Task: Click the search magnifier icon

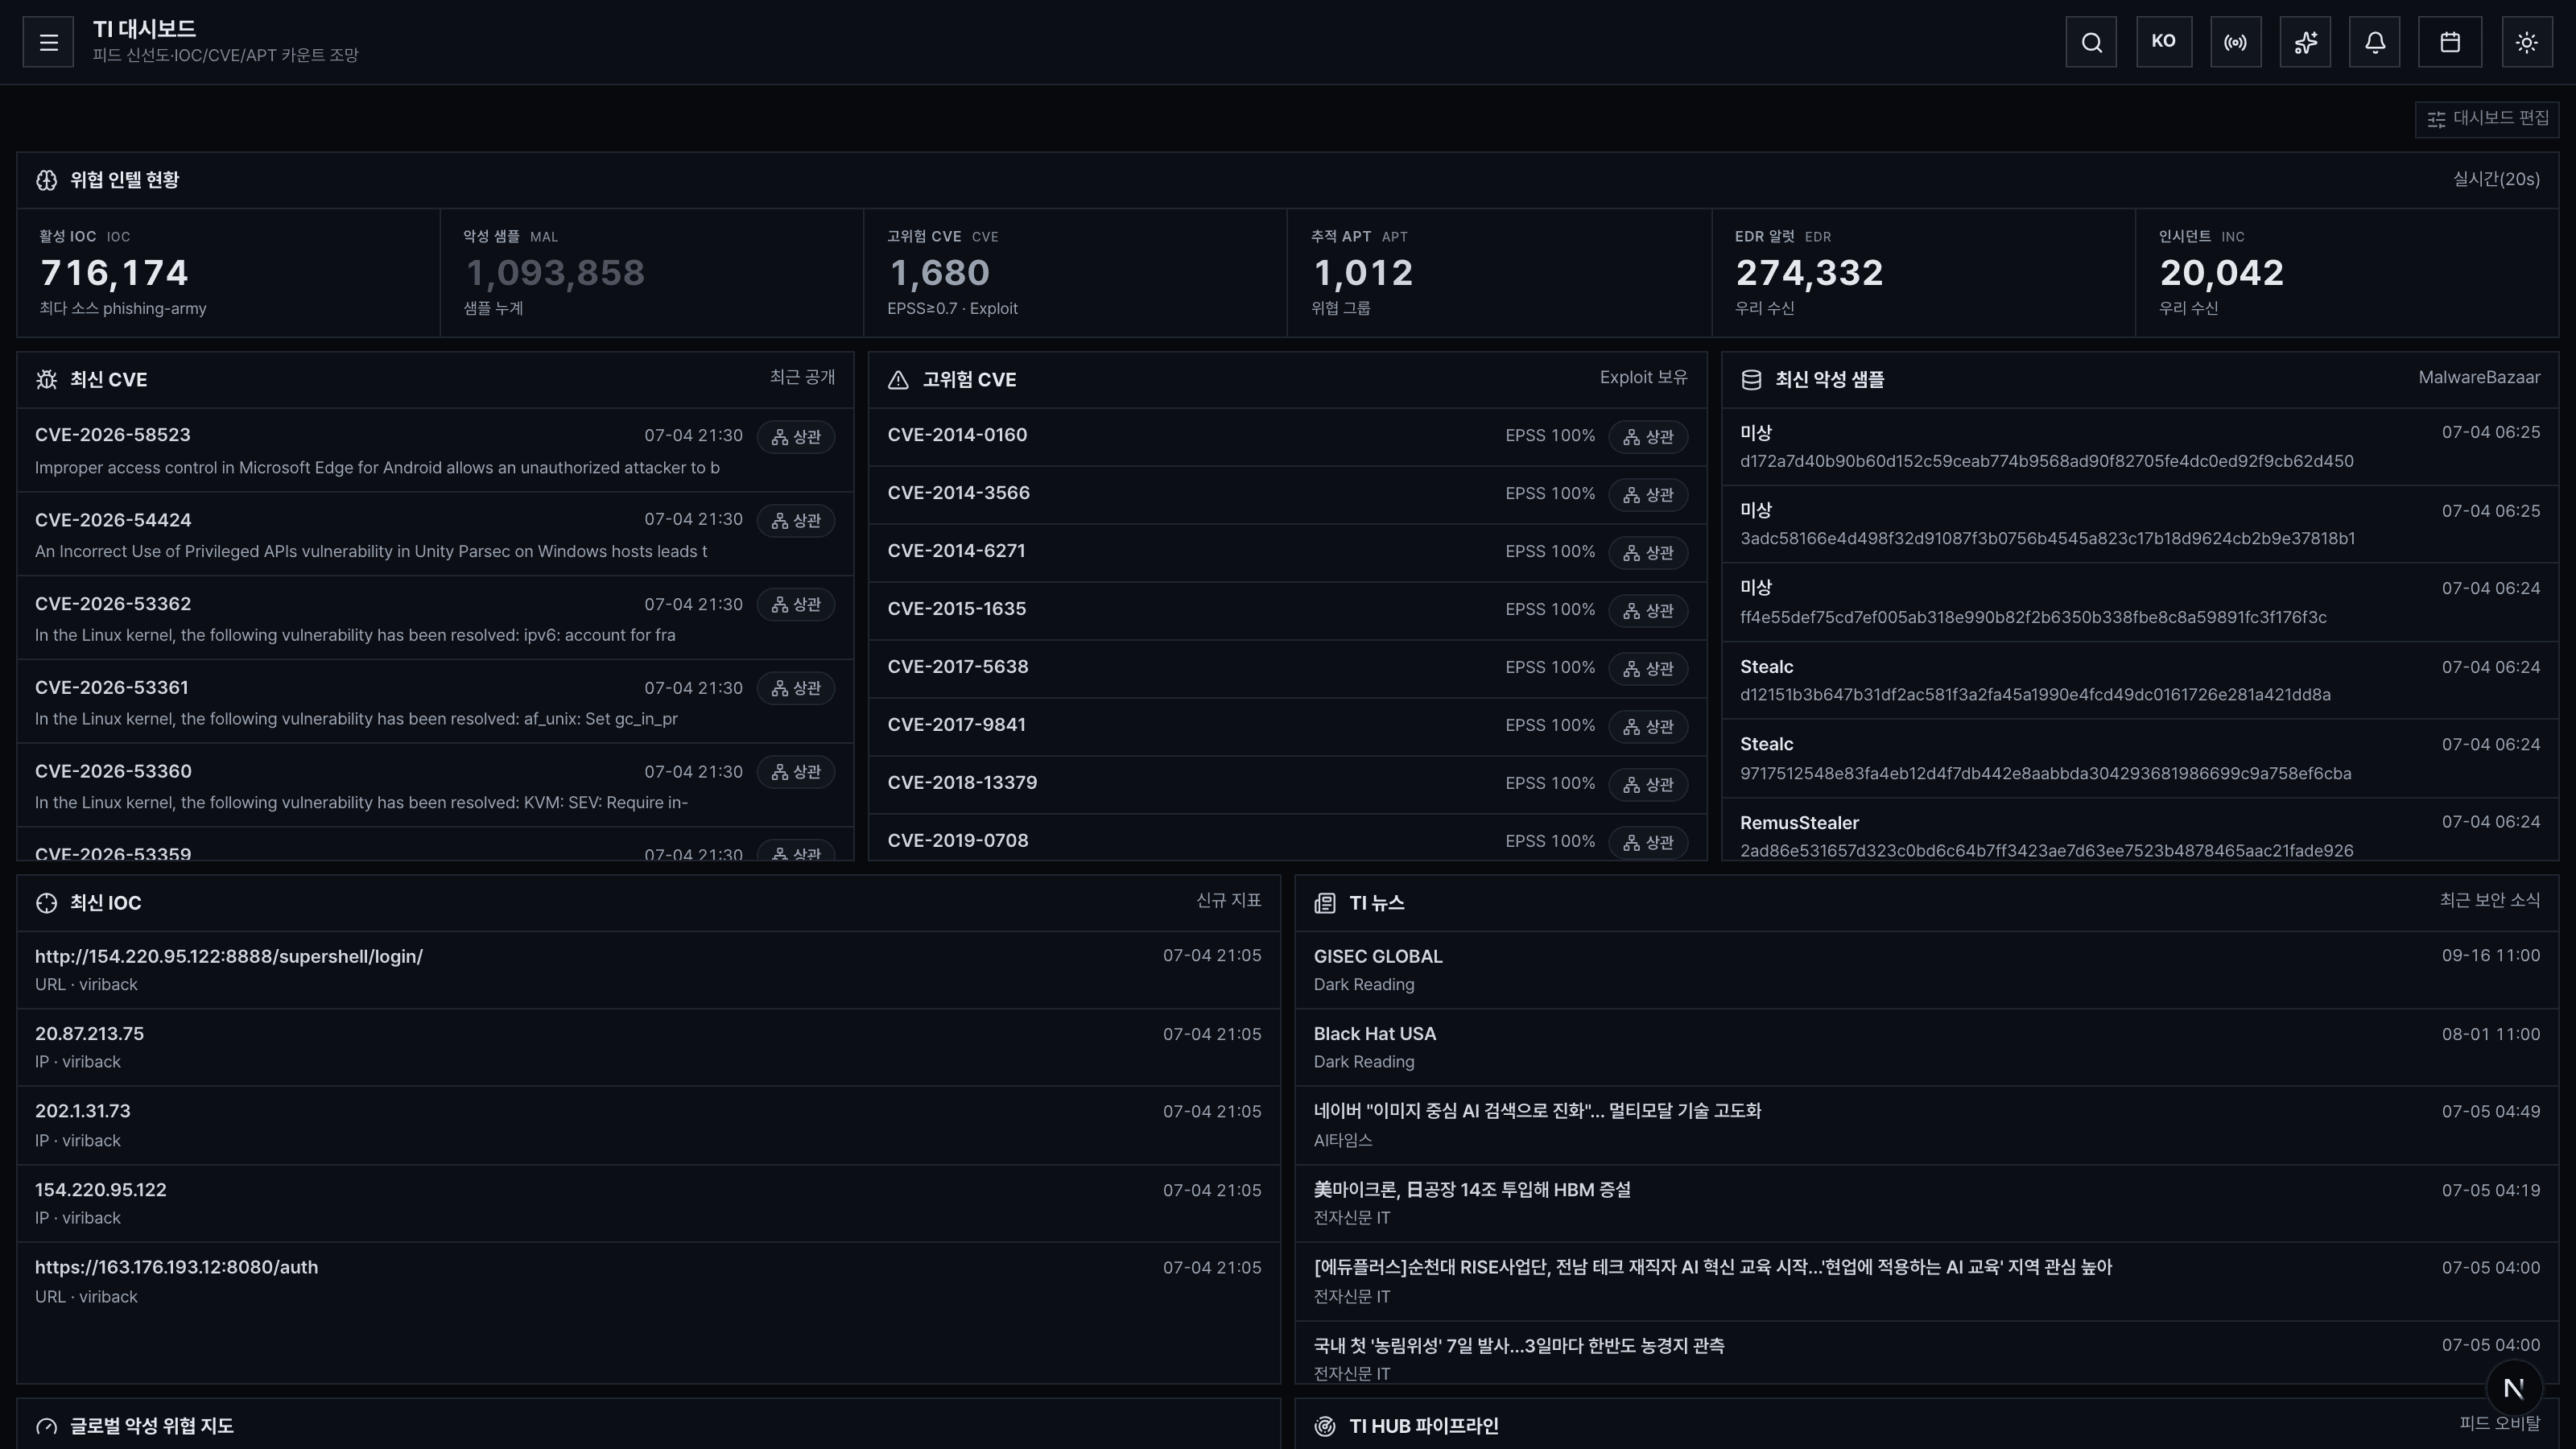Action: click(2091, 42)
